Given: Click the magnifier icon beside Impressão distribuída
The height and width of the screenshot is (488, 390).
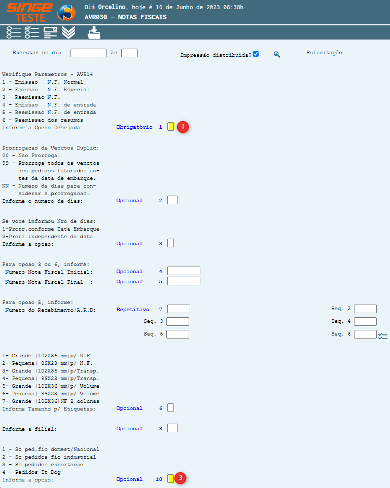Looking at the screenshot, I should tap(276, 54).
